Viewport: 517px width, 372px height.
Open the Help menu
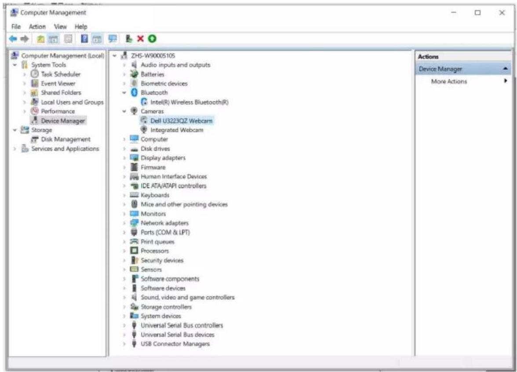tap(81, 27)
